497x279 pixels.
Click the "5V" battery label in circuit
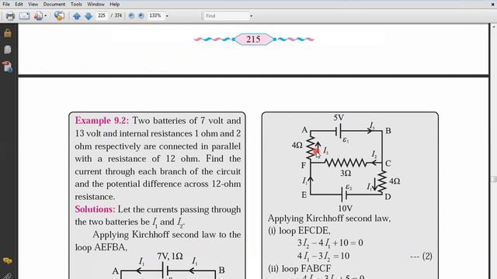339,118
